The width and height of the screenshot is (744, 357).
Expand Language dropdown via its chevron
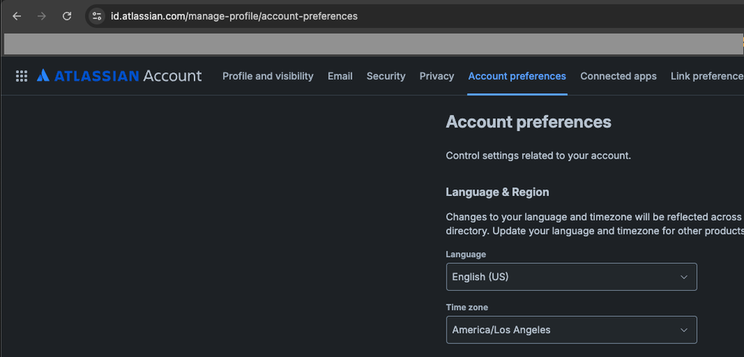(x=684, y=277)
